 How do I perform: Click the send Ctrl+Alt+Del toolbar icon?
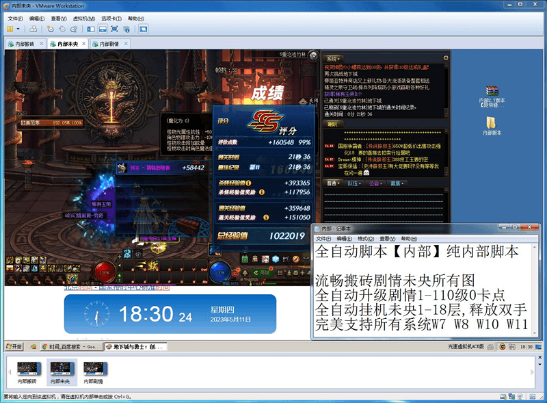coord(33,29)
